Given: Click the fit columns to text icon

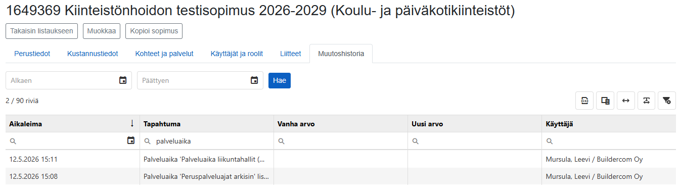Looking at the screenshot, I should point(646,101).
